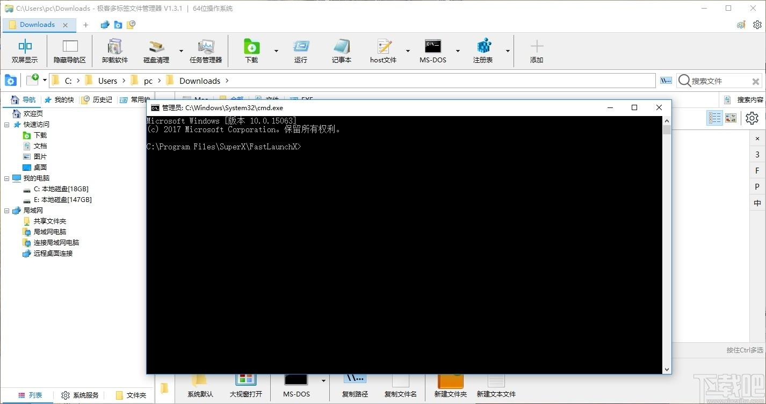Switch to thumbnail view icon
The image size is (766, 404).
[731, 118]
